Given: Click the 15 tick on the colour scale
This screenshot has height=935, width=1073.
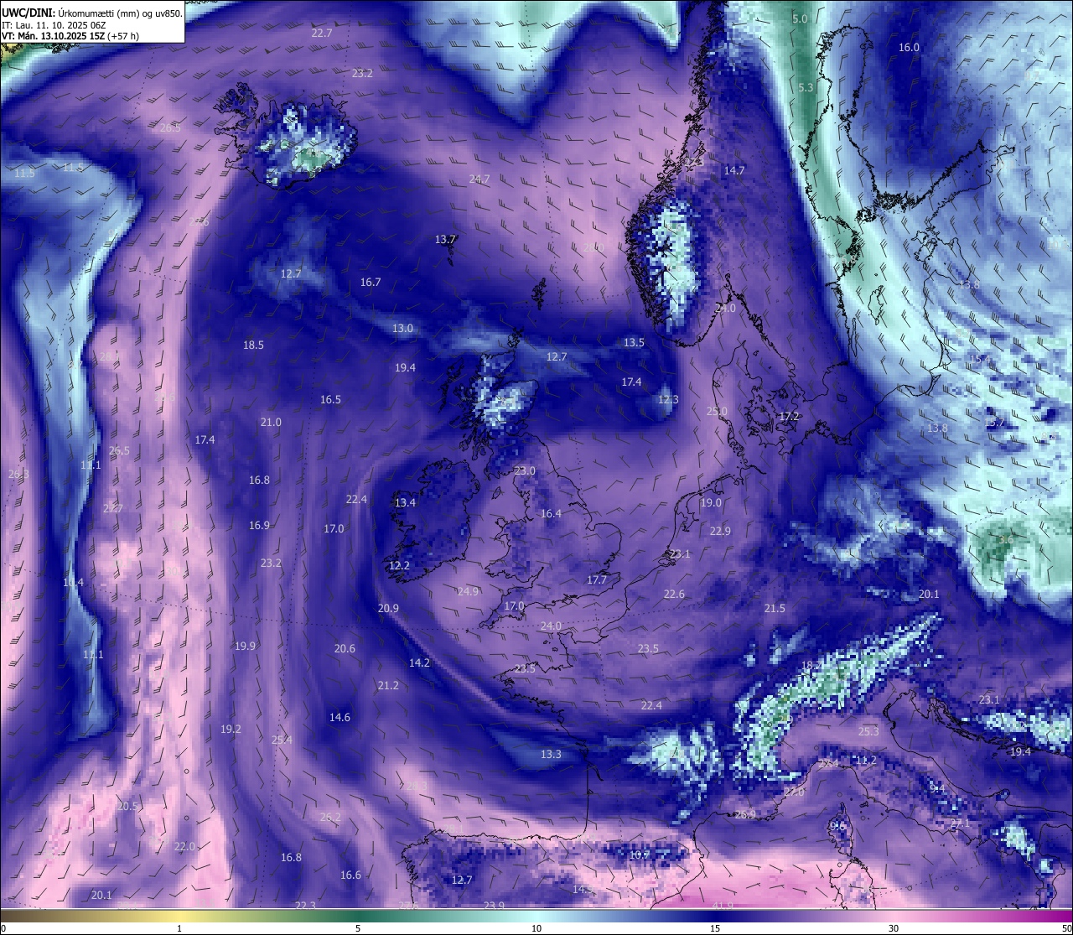Looking at the screenshot, I should (x=715, y=928).
